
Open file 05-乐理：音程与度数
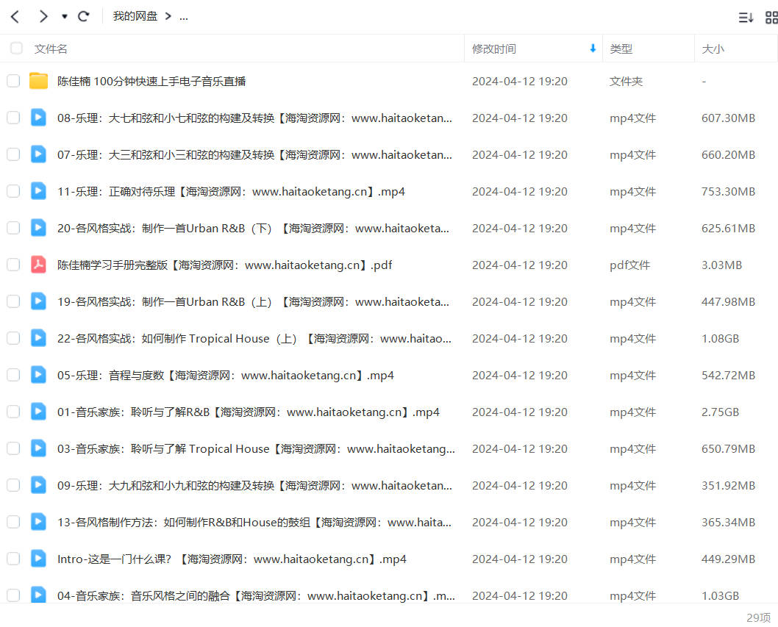point(225,375)
